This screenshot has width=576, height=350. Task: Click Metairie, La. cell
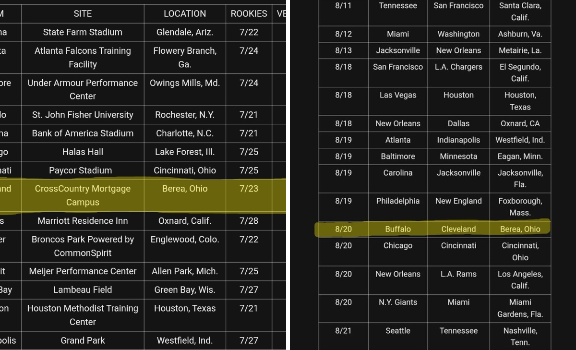(x=520, y=50)
